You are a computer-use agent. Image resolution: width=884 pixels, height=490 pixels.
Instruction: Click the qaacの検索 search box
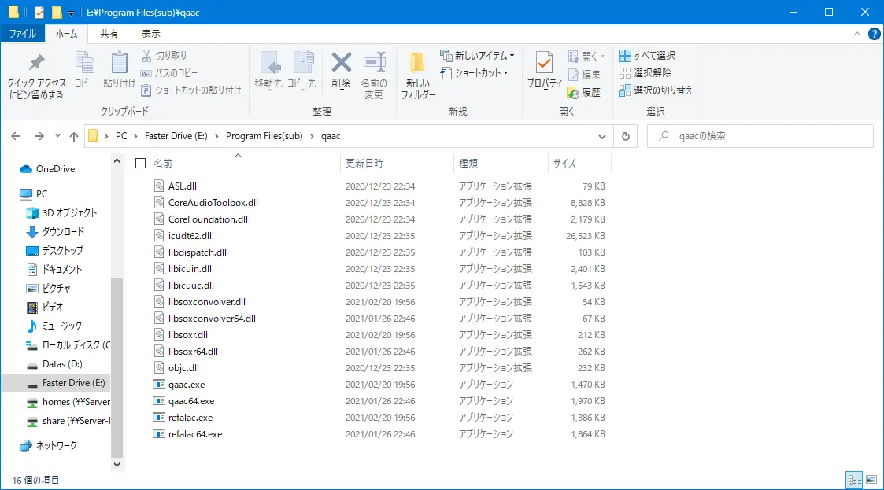pos(760,136)
